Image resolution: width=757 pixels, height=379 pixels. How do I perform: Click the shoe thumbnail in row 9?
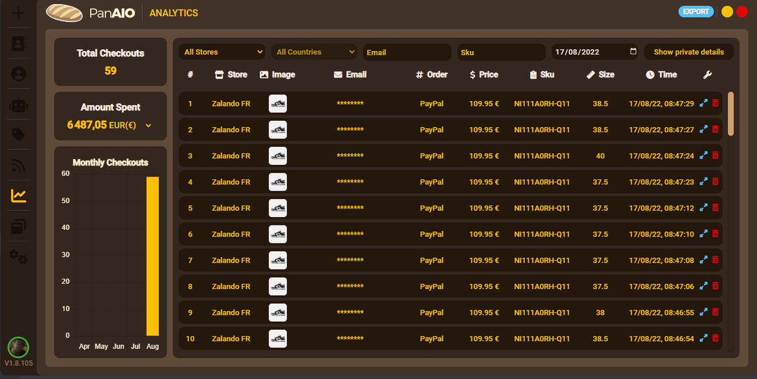(x=278, y=312)
